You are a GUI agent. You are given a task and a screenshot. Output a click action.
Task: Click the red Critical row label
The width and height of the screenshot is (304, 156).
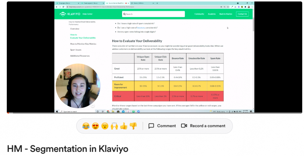click(x=118, y=96)
